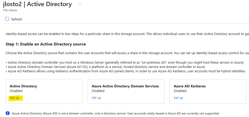This screenshot has height=117, width=249.
Task: Click the 'Choose the Active Directory source' paragraph
Action: pos(127,53)
